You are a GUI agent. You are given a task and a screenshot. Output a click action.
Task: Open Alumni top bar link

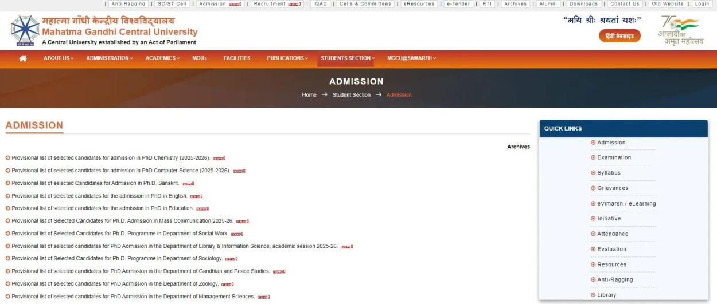point(548,4)
